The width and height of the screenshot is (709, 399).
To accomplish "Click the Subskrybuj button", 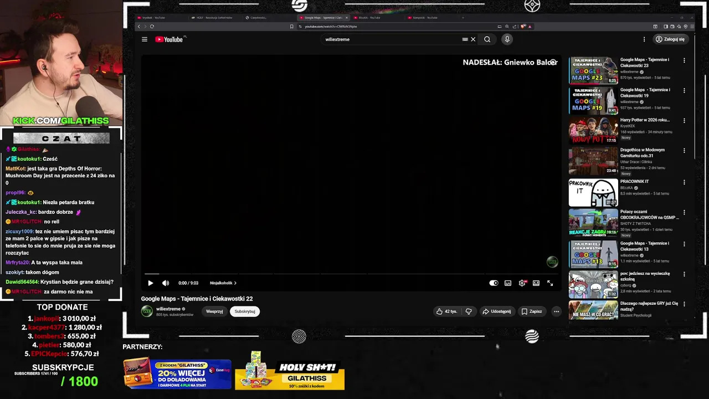I will (245, 311).
